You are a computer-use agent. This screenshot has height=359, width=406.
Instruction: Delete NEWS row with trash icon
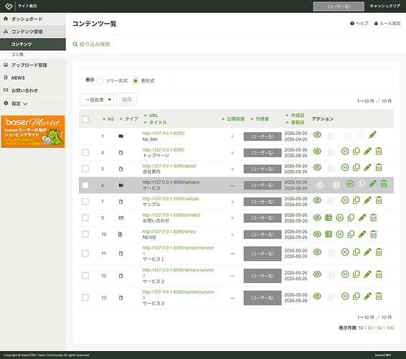tap(373, 235)
